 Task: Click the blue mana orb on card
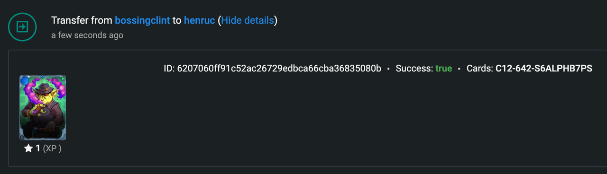click(x=24, y=80)
